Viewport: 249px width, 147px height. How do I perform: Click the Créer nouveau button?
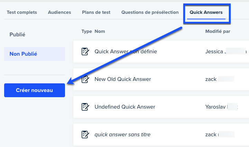coord(35,90)
